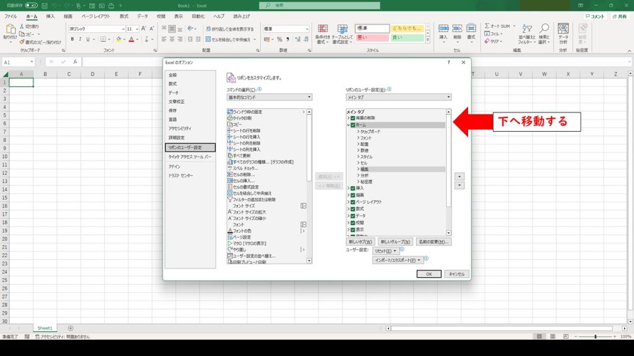Click the move up arrow button beside ribbon tab list
This screenshot has height=356, width=634.
459,176
